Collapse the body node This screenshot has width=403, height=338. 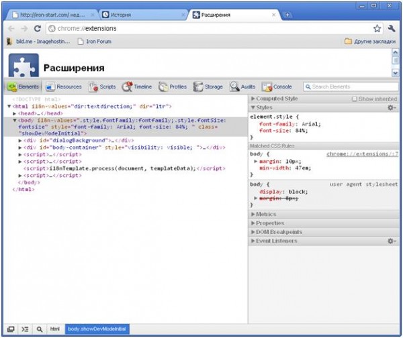coord(15,120)
